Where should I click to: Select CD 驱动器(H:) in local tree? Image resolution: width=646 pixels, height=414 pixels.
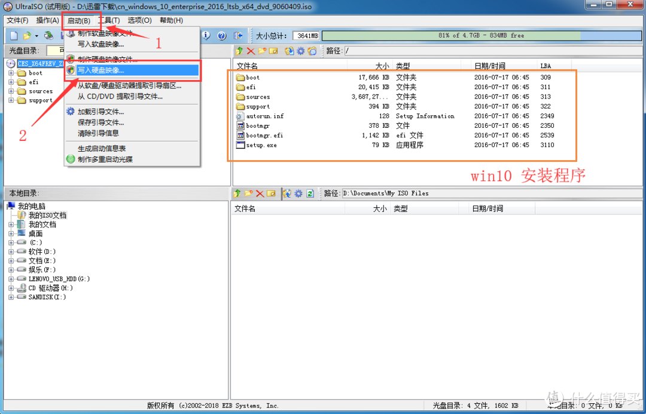pos(51,288)
